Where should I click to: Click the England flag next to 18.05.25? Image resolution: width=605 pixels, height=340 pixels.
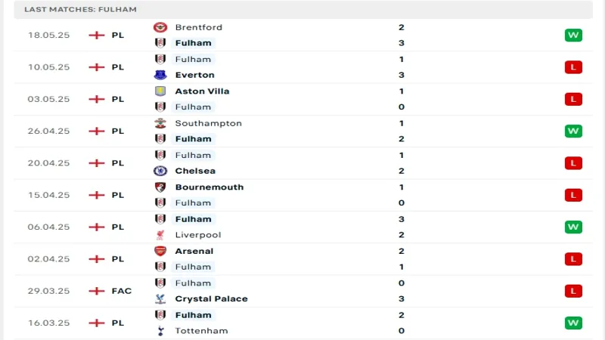[x=96, y=35]
